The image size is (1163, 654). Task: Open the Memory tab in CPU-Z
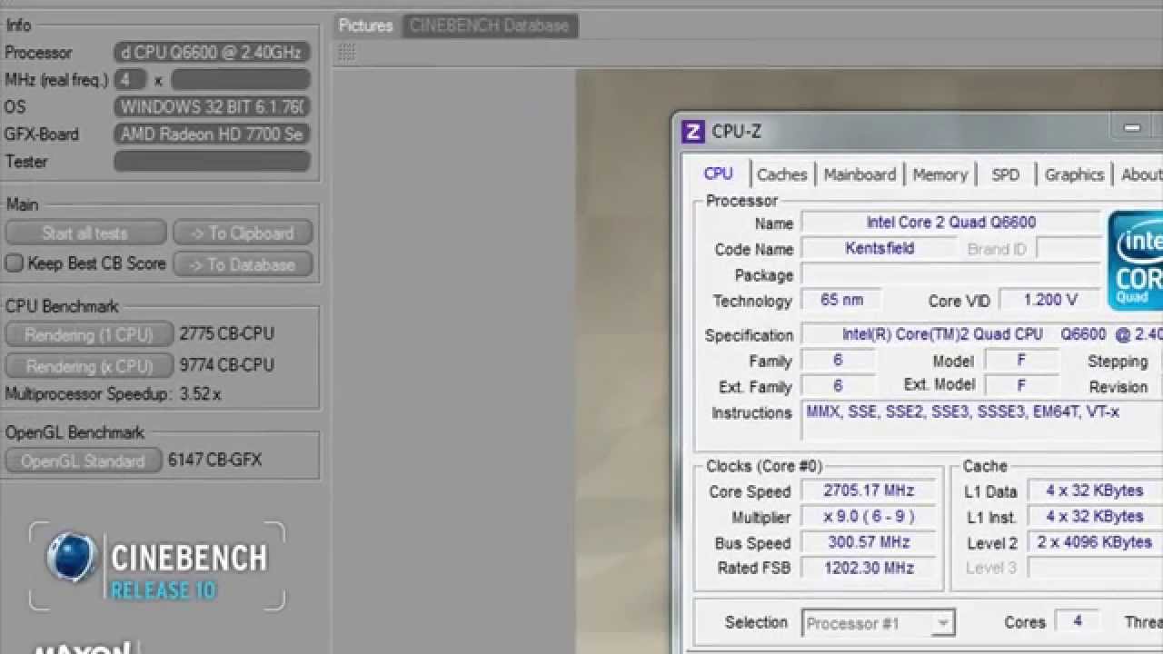939,174
